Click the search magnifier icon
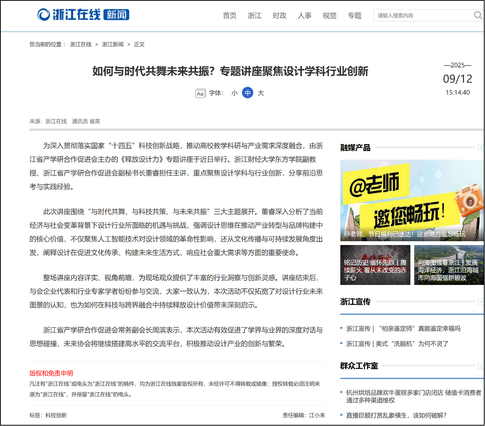Image resolution: width=485 pixels, height=426 pixels. click(478, 15)
